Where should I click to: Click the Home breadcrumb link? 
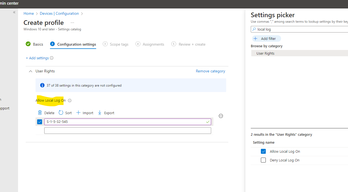[29, 13]
